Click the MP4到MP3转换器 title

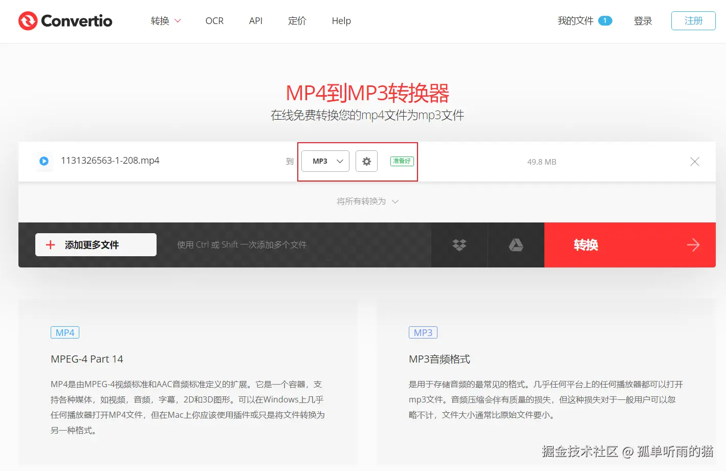tap(367, 93)
